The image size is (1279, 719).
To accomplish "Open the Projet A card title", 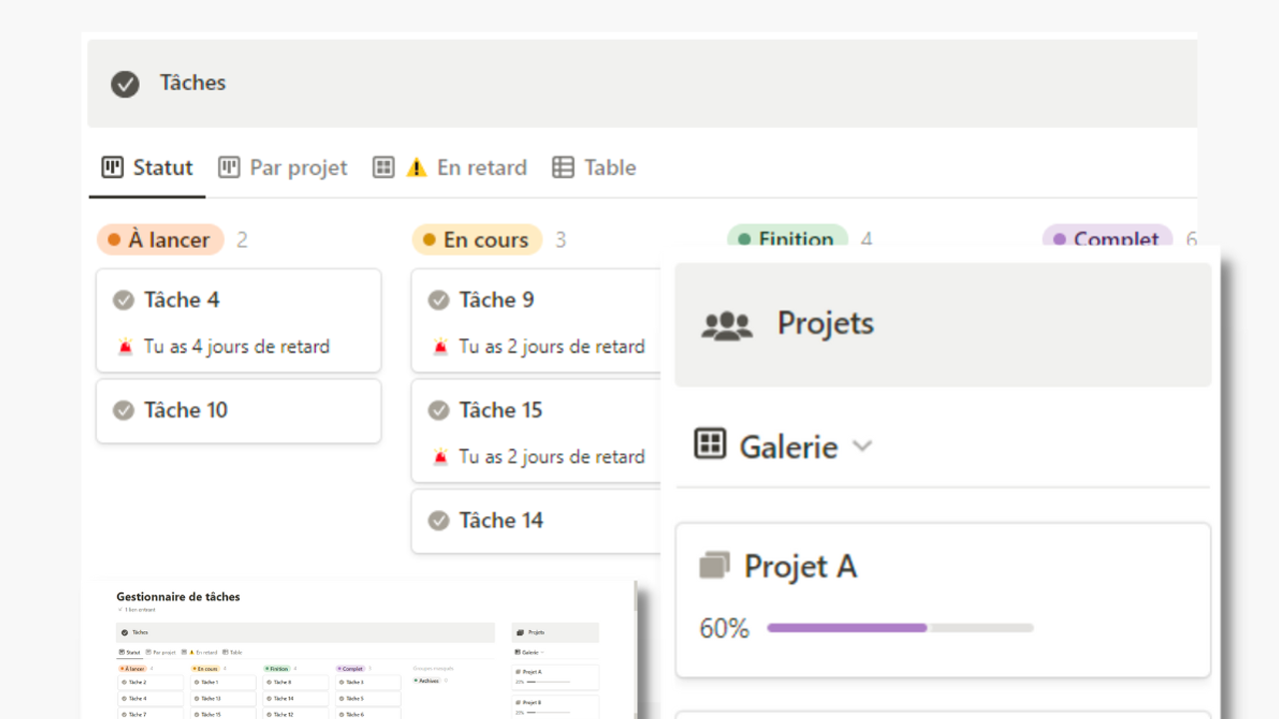I will (800, 566).
